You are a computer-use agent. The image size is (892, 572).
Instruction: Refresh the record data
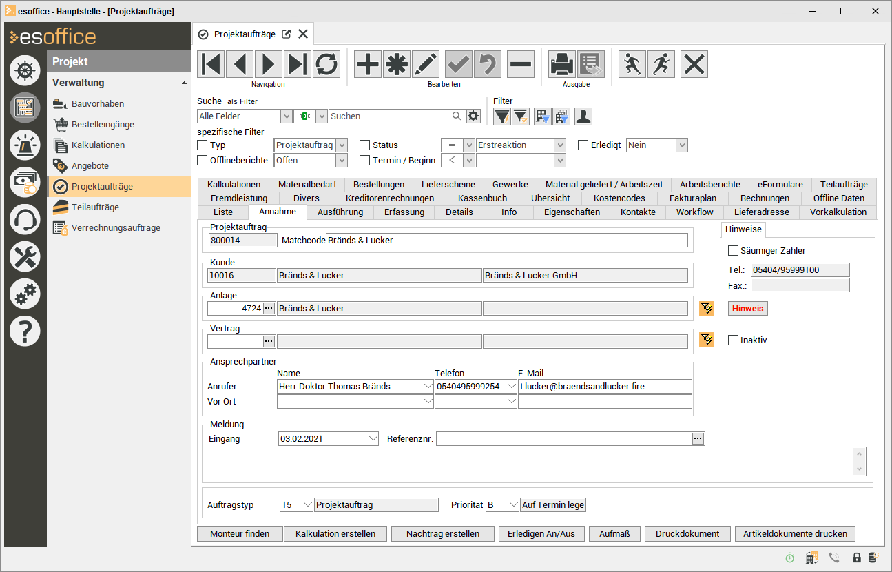click(326, 64)
